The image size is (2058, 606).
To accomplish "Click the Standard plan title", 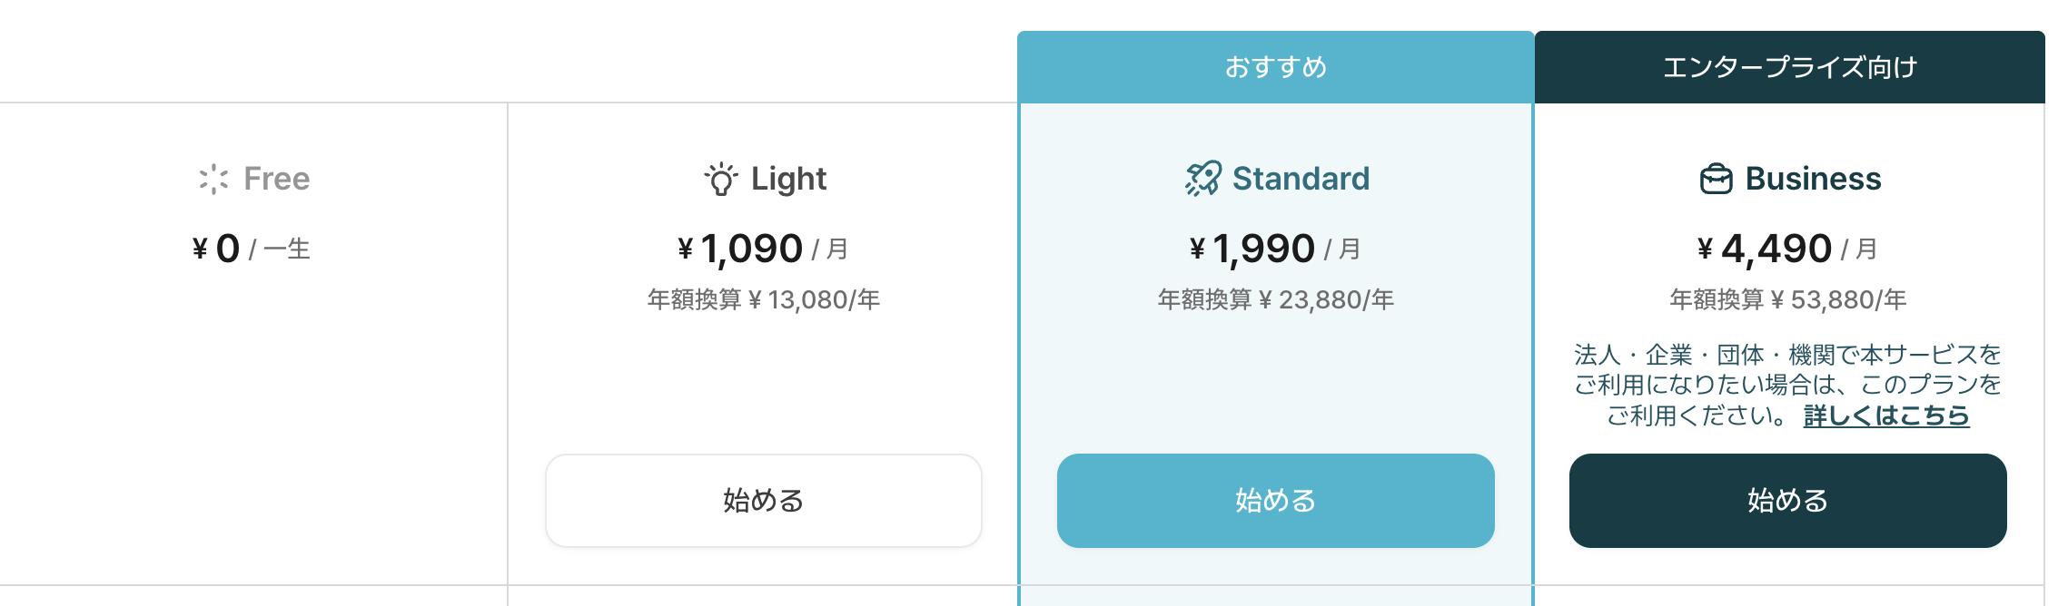I will [1301, 179].
